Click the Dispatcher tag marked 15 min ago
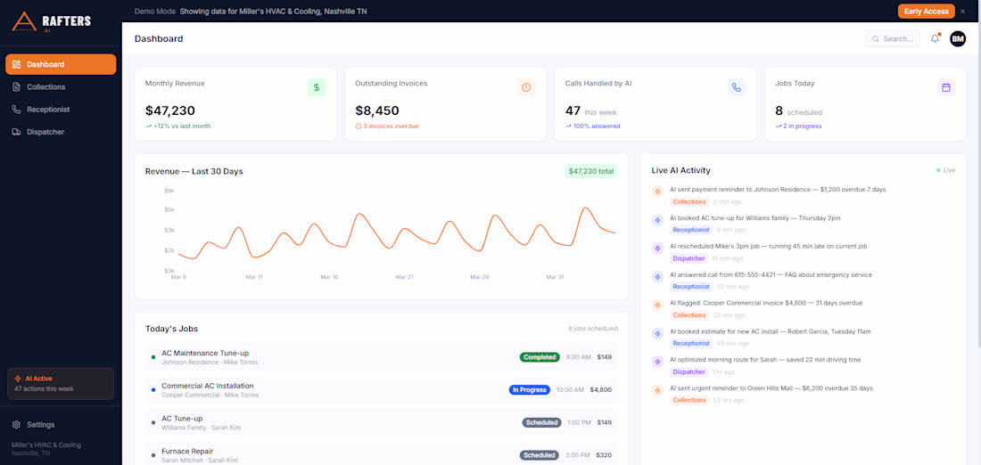This screenshot has height=465, width=981. (x=688, y=258)
